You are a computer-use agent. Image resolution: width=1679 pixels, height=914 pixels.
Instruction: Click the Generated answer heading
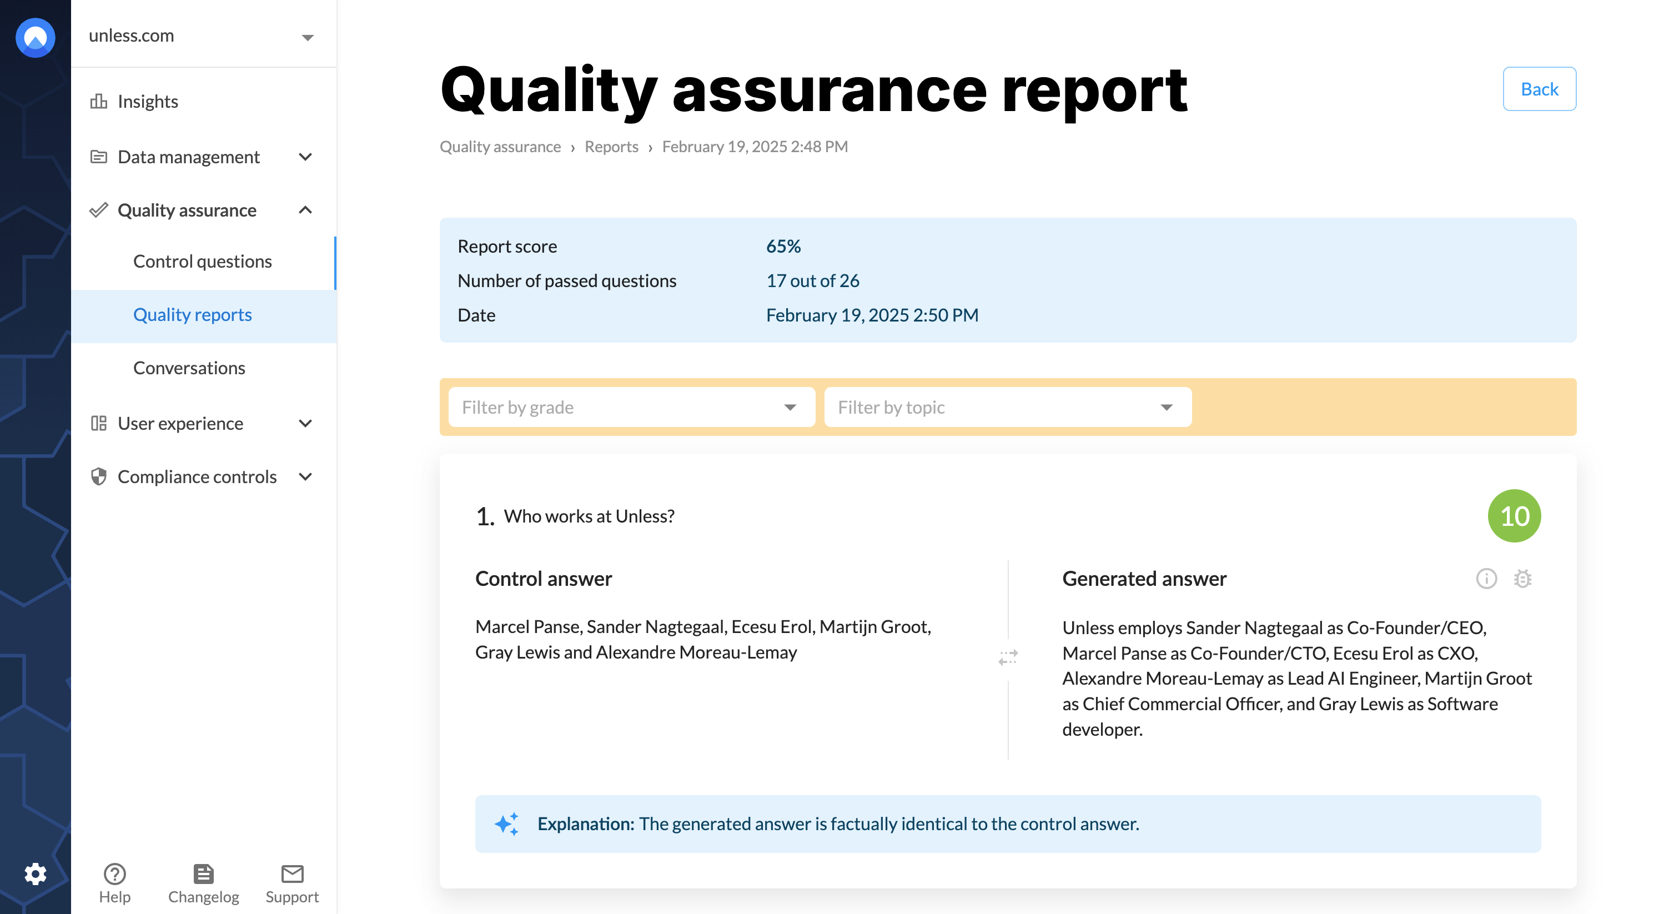pos(1144,578)
